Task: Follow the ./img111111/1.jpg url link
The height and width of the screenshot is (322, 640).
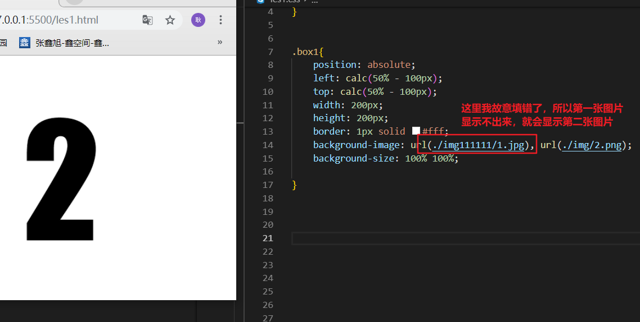Action: (x=478, y=145)
